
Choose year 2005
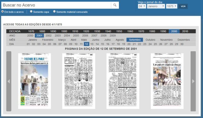point(76,35)
